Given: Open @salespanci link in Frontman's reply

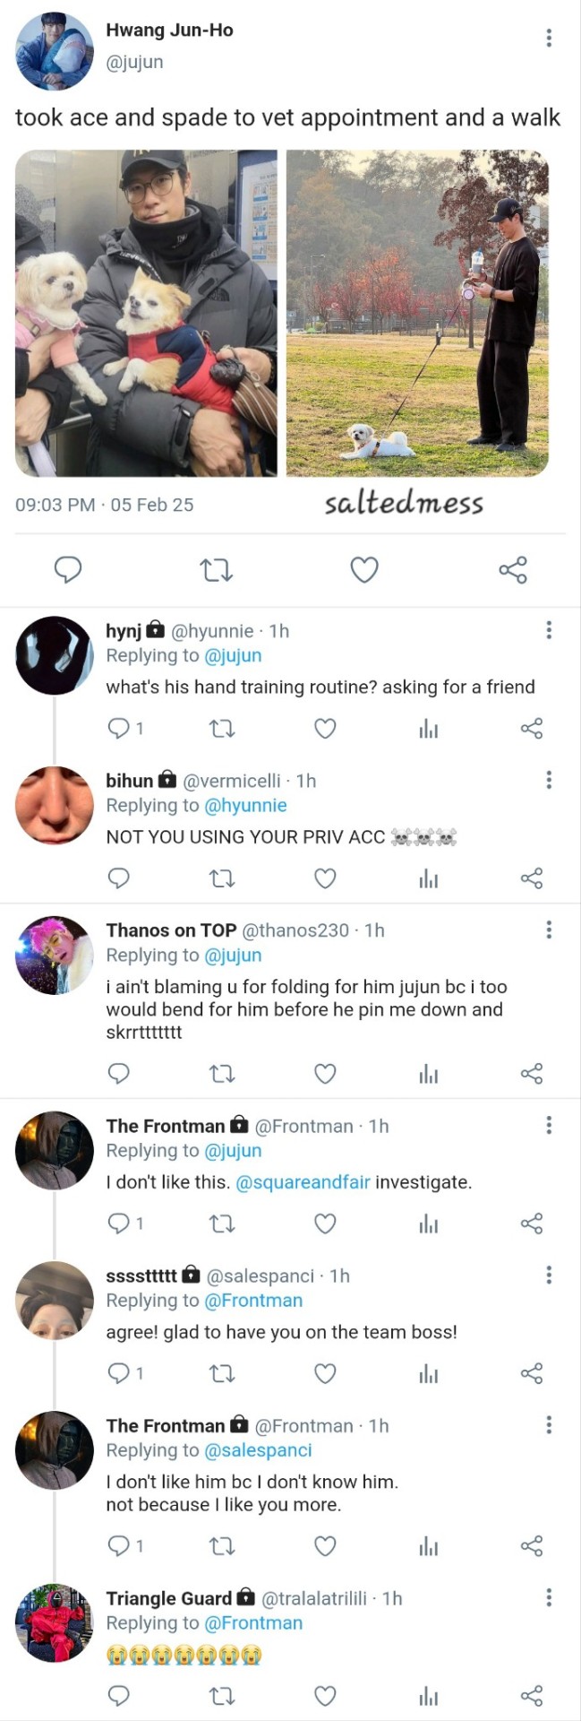Looking at the screenshot, I should [x=259, y=1450].
